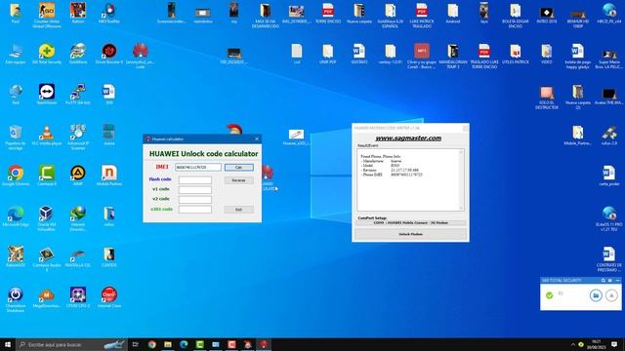This screenshot has height=351, width=625.
Task: Select the Huawei logo desktop icon
Action: pos(140,56)
